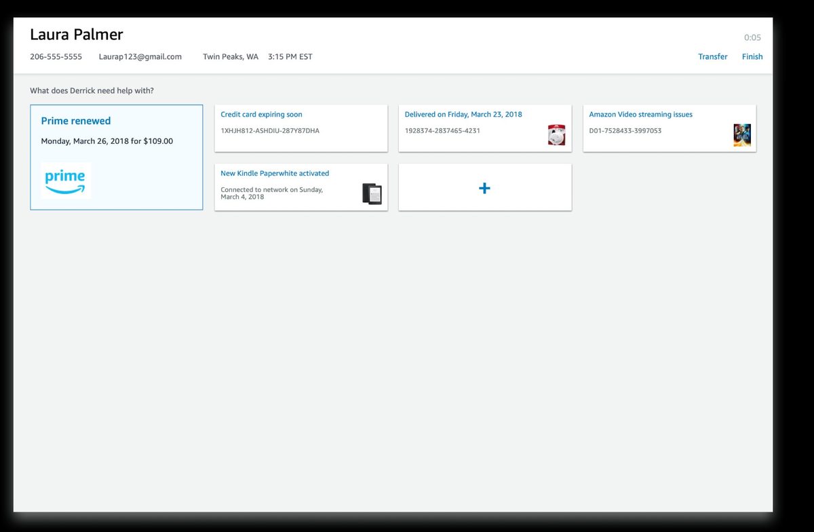
Task: Click the Kindle connected to network text
Action: (271, 193)
